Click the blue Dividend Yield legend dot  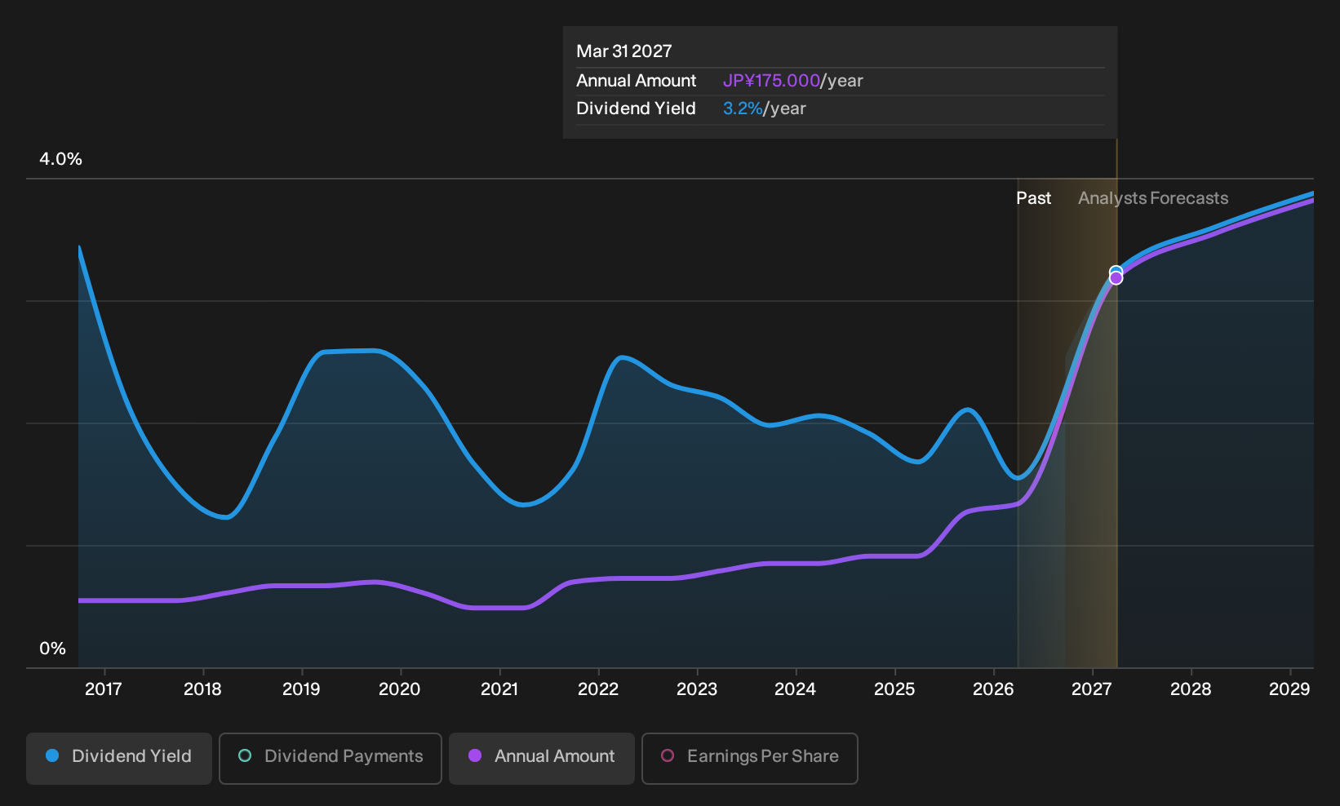point(52,755)
